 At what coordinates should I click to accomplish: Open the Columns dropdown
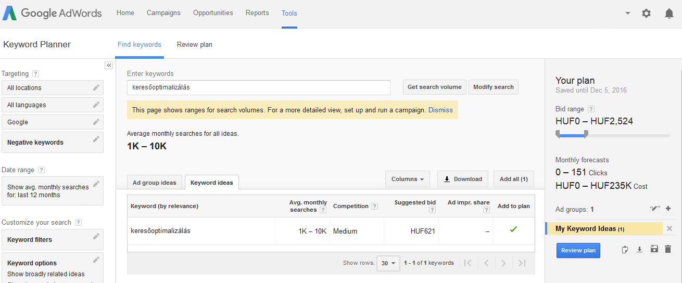408,179
